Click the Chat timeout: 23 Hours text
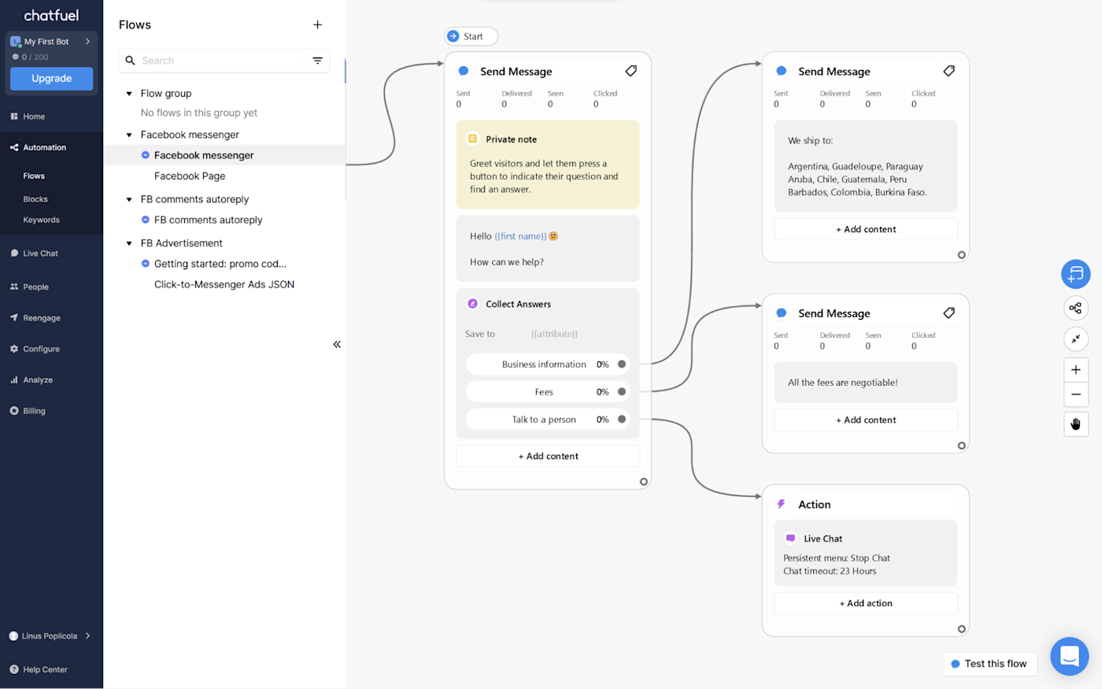This screenshot has width=1102, height=689. [830, 571]
